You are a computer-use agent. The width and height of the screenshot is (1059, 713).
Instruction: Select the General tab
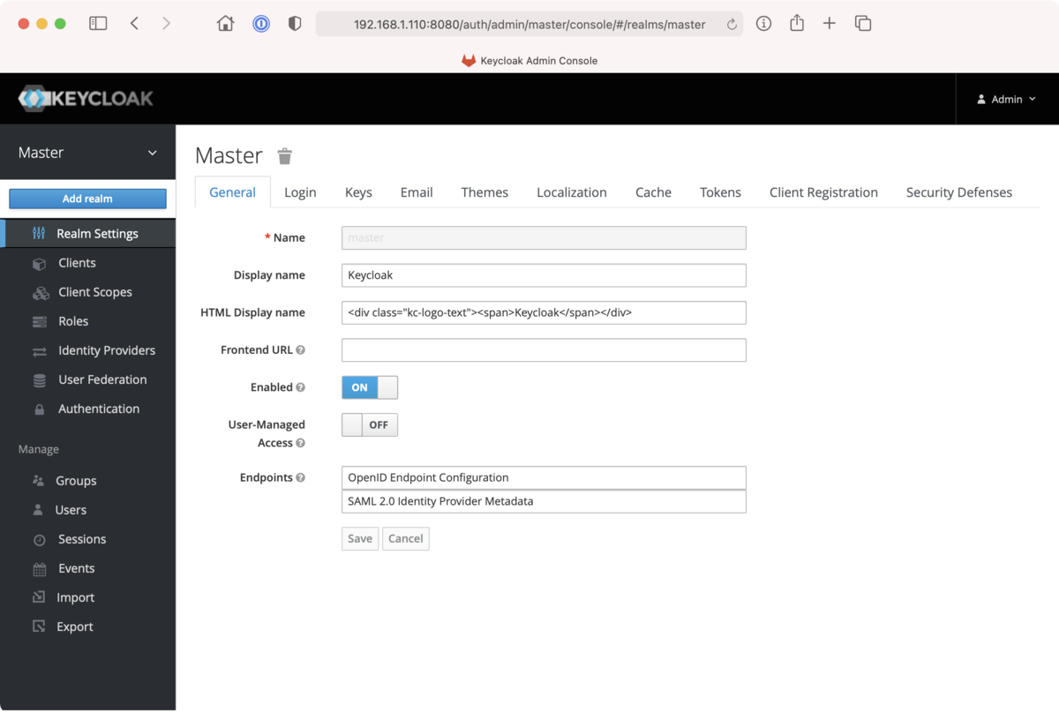click(233, 192)
